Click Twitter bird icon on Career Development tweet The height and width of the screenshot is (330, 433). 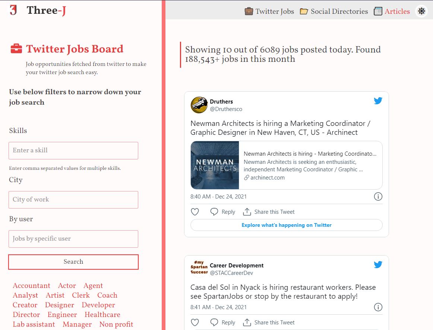(378, 264)
